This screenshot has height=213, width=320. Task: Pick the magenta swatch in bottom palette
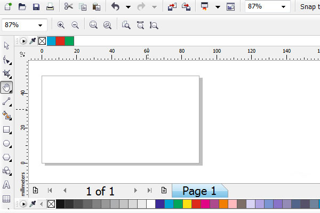tap(205, 204)
